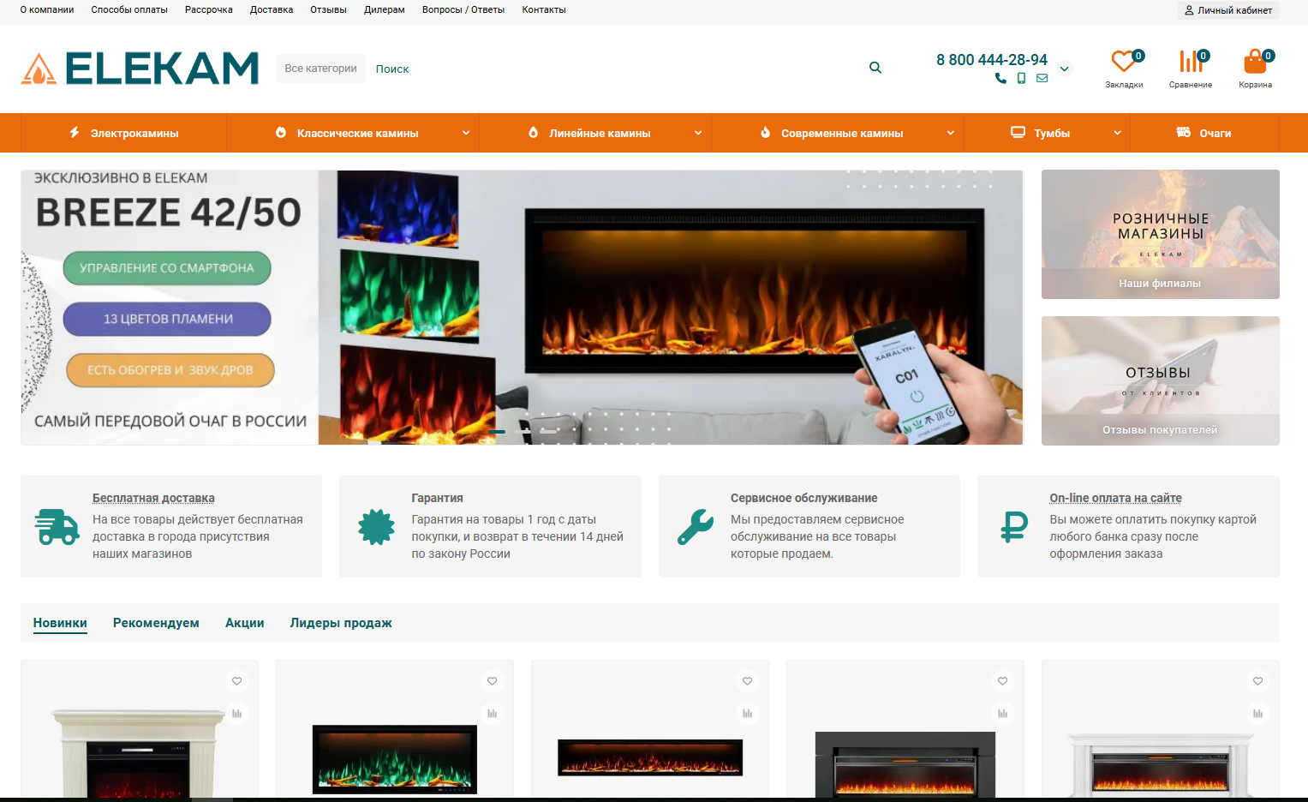1308x802 pixels.
Task: Switch to the Рекомендуем tab
Action: 156,623
